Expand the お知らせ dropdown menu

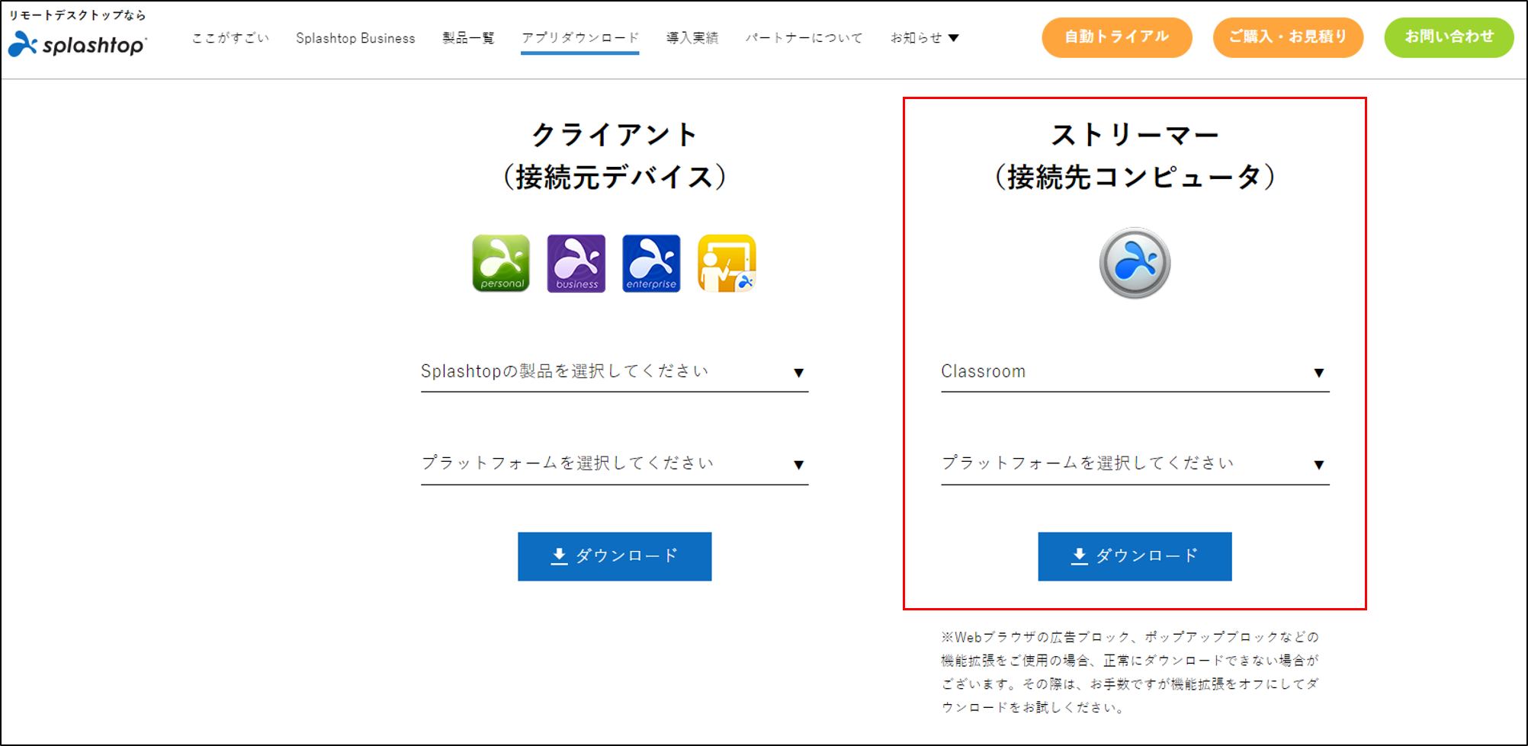(x=924, y=38)
